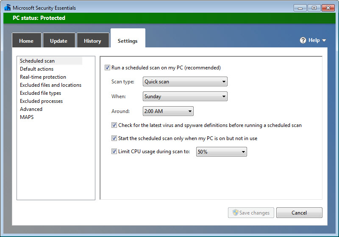Click the Microsoft Security Essentials title bar icon
Screen dimensions: 339x237
coord(7,8)
